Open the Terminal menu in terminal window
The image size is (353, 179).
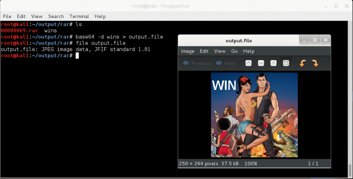pos(79,16)
